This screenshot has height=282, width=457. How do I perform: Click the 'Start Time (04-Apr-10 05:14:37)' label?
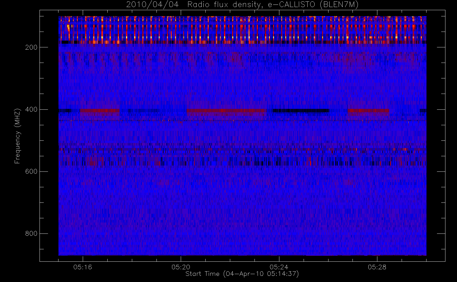pos(242,274)
